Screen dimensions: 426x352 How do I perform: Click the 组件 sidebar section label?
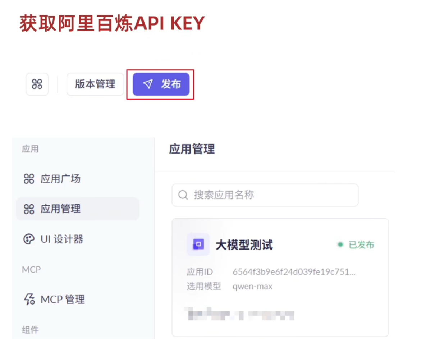pyautogui.click(x=30, y=330)
